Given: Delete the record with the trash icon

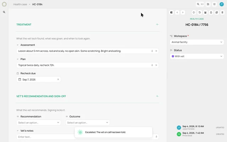Looking at the screenshot, I should tap(222, 12).
